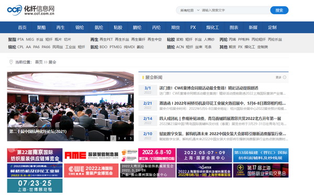Open the 3/1 CWE童博会 news headline
Image resolution: width=314 pixels, height=195 pixels.
(x=209, y=88)
